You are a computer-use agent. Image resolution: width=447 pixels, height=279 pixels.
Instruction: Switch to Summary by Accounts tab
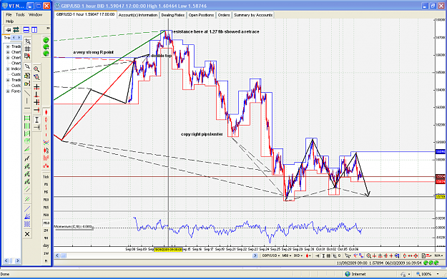coord(253,15)
